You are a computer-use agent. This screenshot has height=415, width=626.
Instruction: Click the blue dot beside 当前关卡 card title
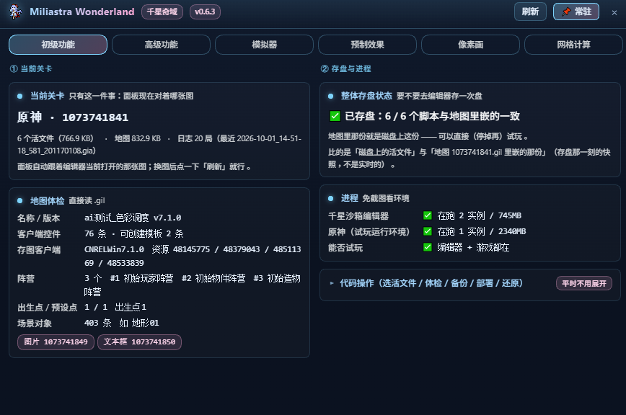pos(19,96)
